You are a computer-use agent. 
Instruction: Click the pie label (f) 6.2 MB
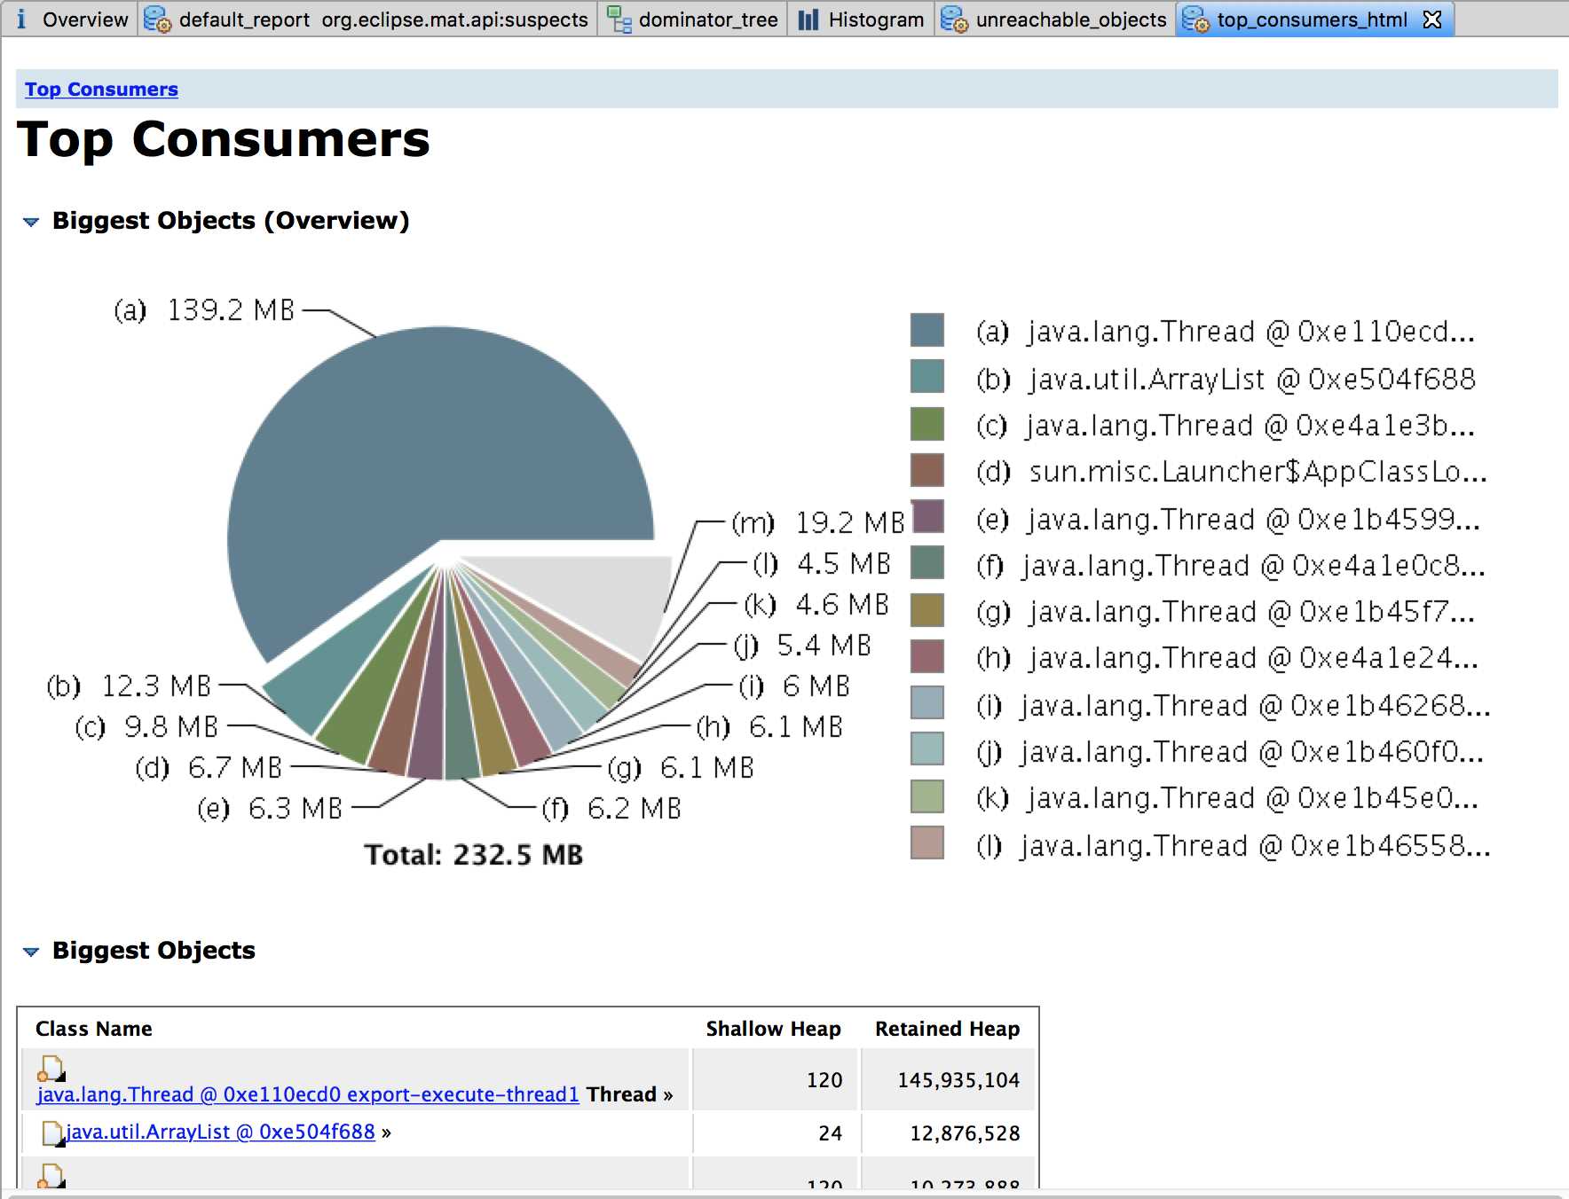coord(612,808)
